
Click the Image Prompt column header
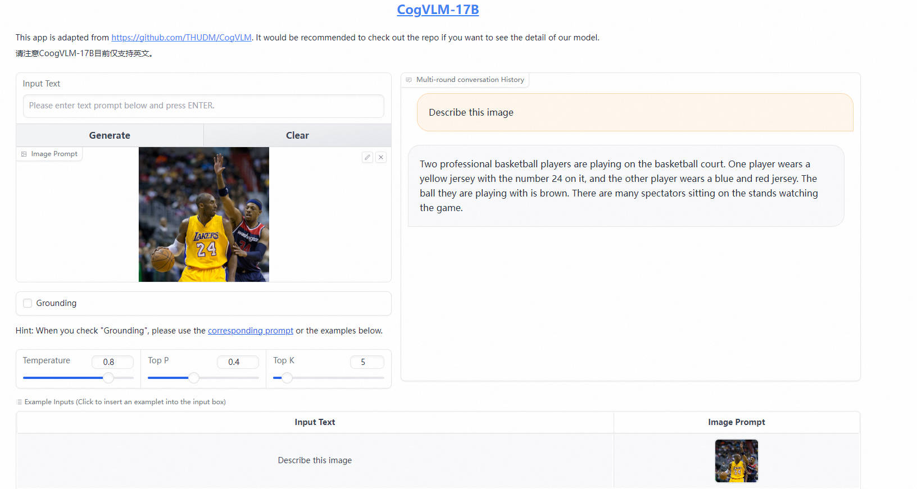[x=737, y=422]
